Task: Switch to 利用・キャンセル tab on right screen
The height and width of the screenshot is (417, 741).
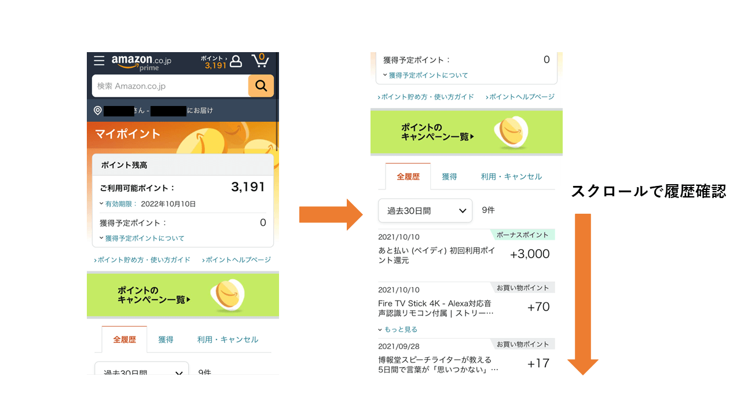Action: [x=511, y=177]
